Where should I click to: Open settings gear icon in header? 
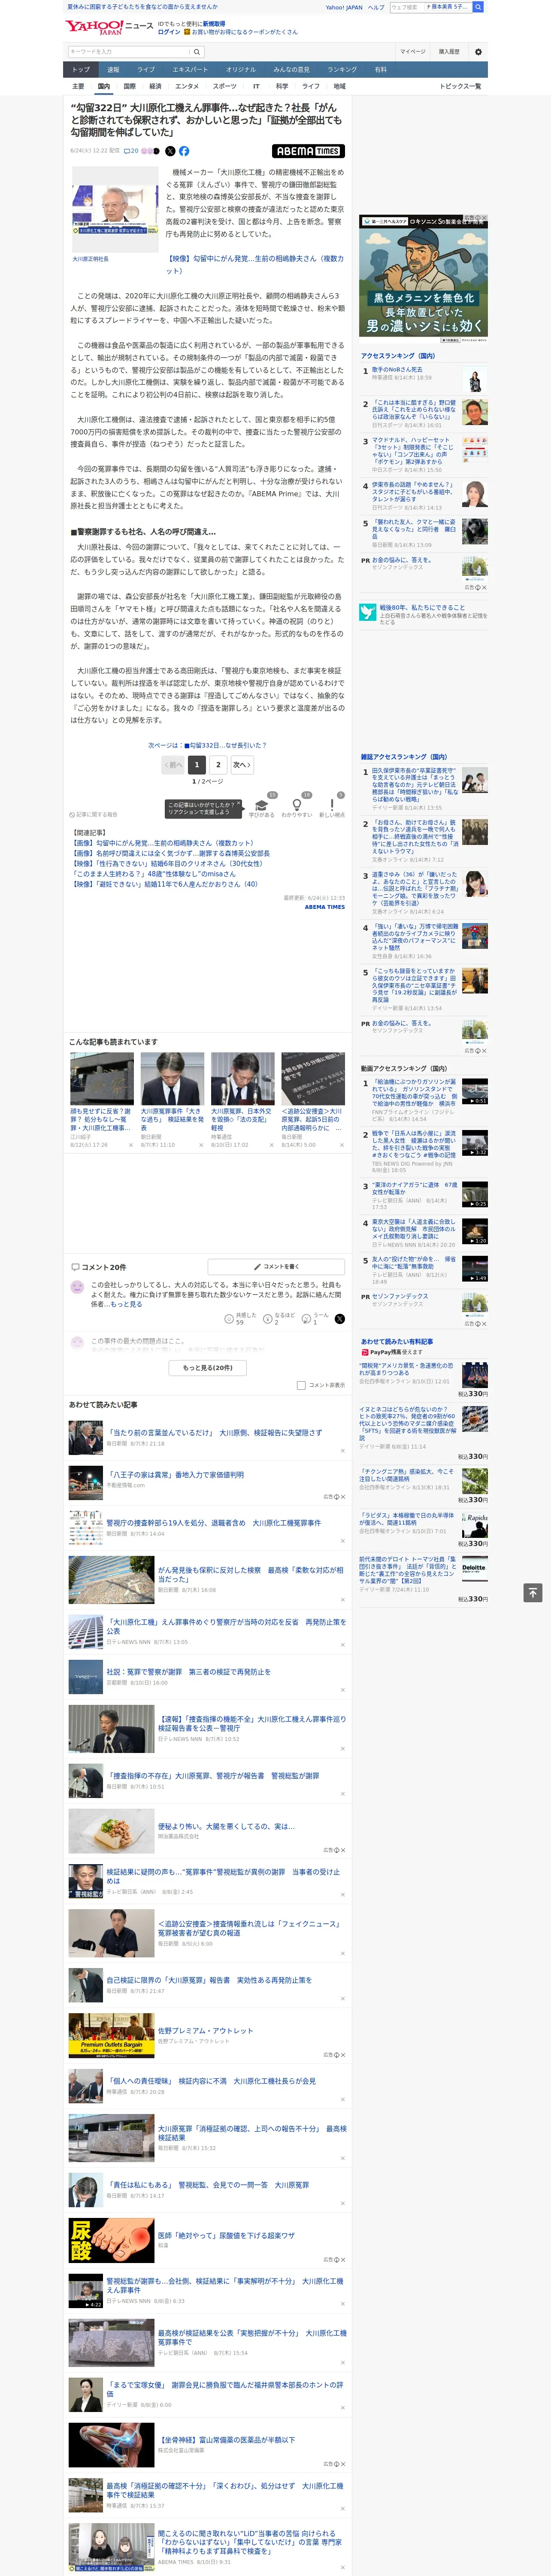coord(478,52)
